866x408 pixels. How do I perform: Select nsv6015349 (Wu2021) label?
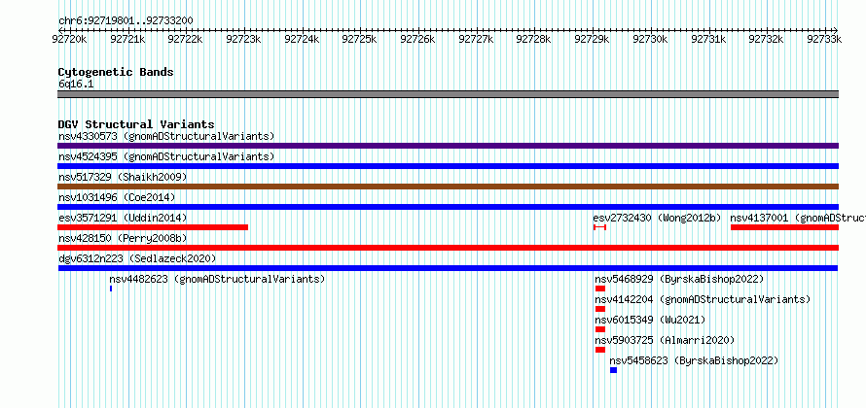point(650,320)
